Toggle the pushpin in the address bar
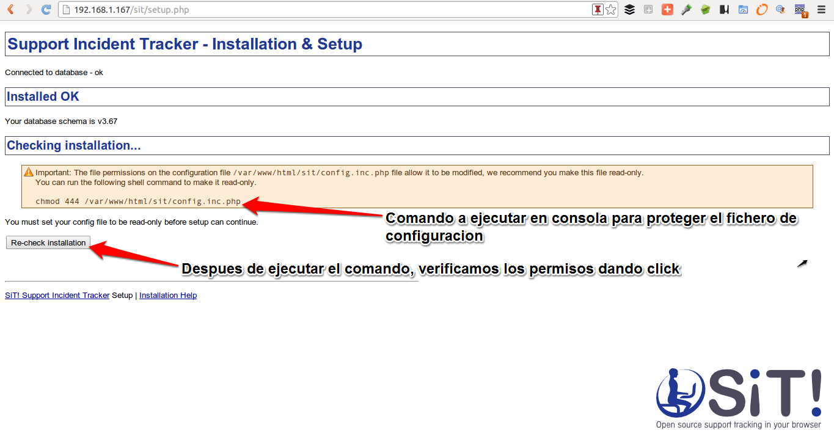This screenshot has height=436, width=834. [597, 9]
